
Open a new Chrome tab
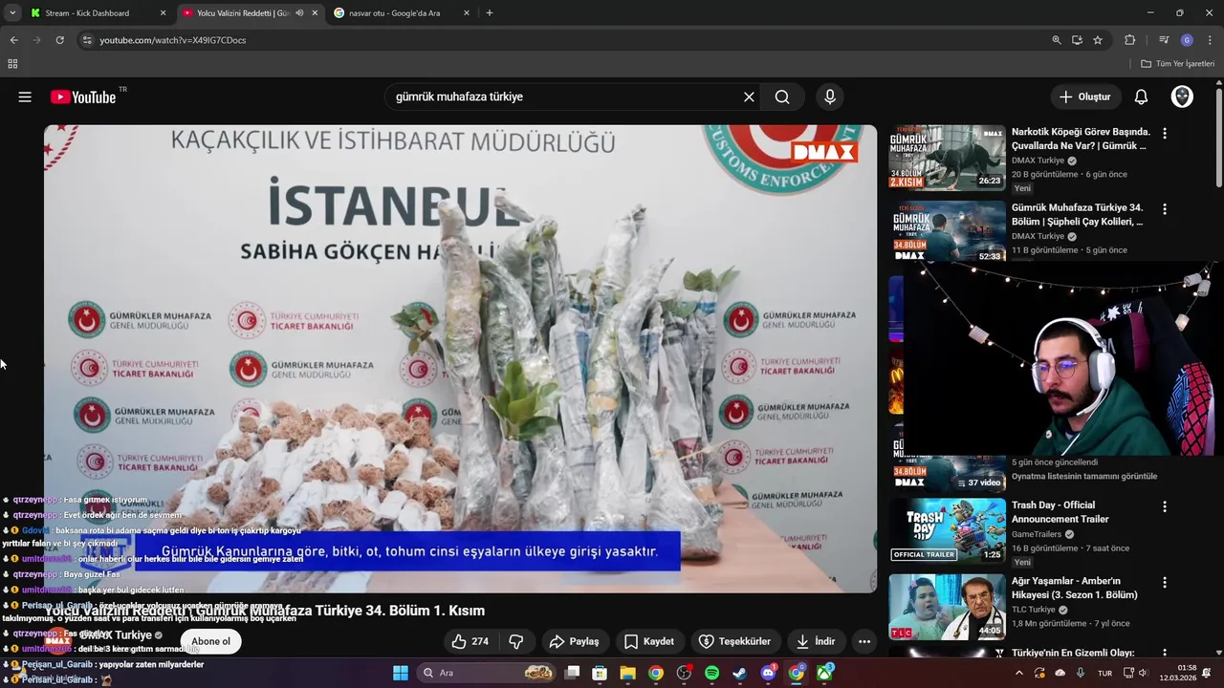[490, 13]
